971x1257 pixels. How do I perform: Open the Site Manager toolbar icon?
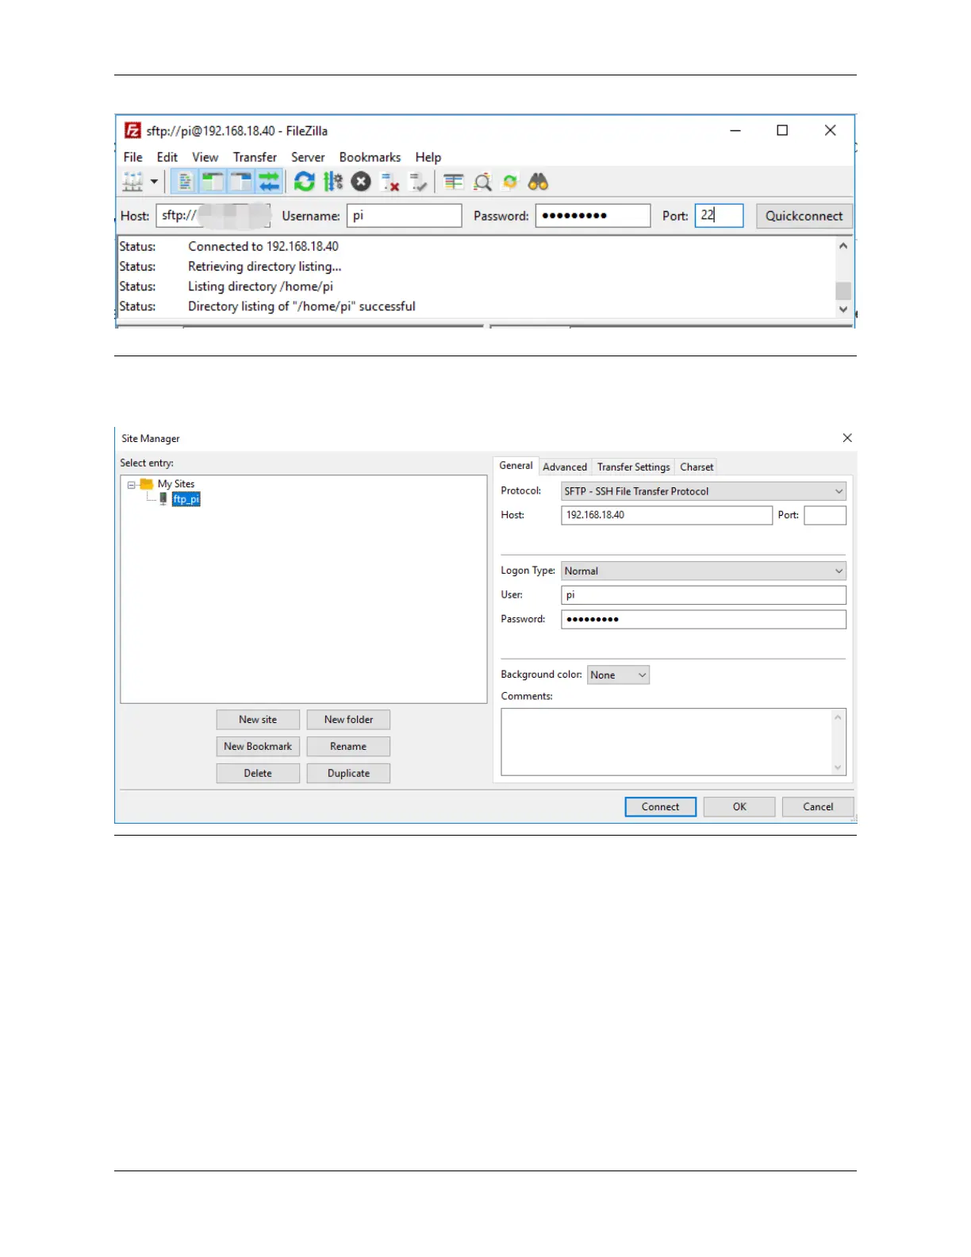[132, 183]
